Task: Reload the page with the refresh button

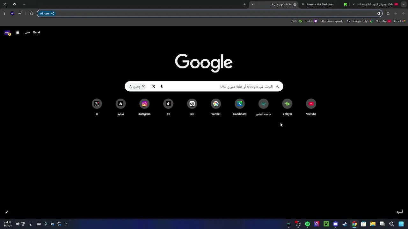Action: (x=388, y=13)
